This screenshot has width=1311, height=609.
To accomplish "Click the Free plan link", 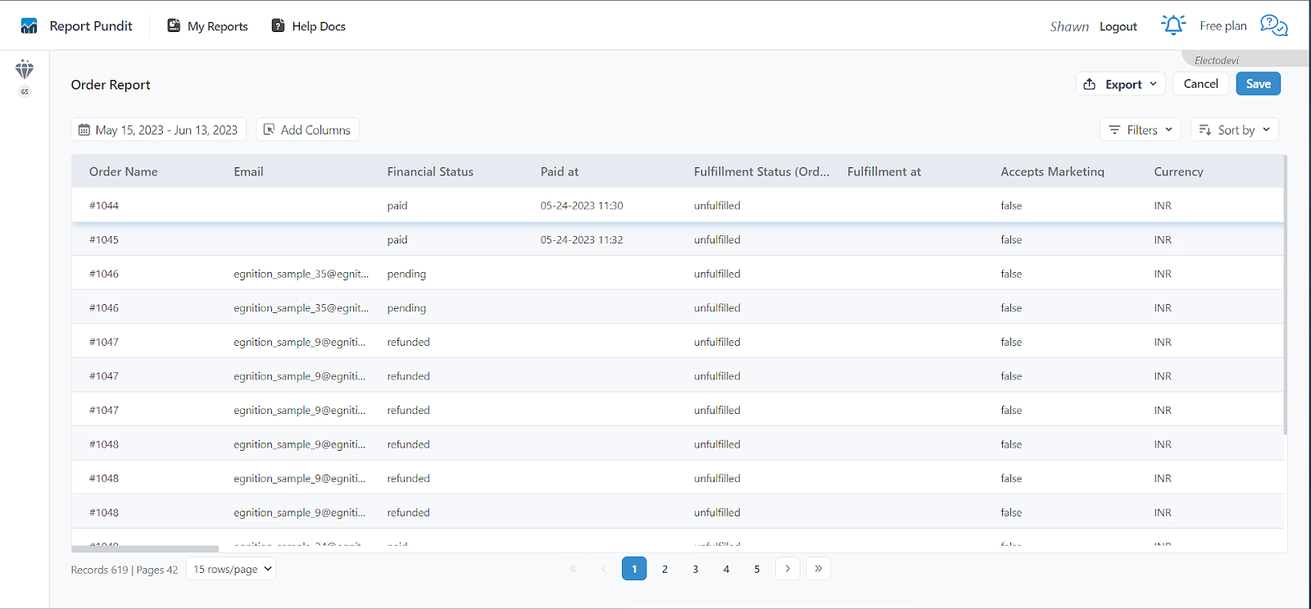I will (1223, 26).
